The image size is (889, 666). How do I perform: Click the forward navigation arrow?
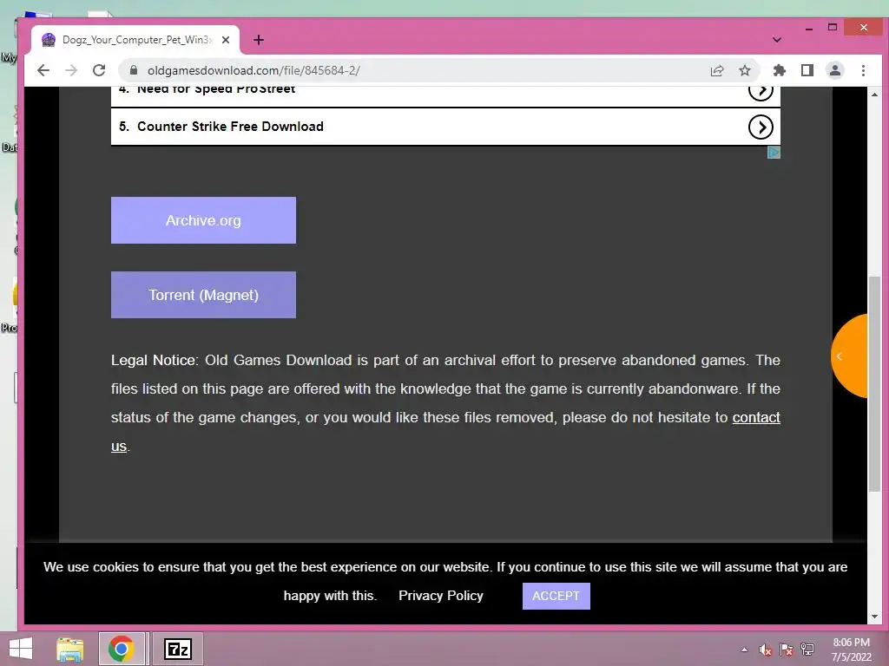tap(71, 70)
